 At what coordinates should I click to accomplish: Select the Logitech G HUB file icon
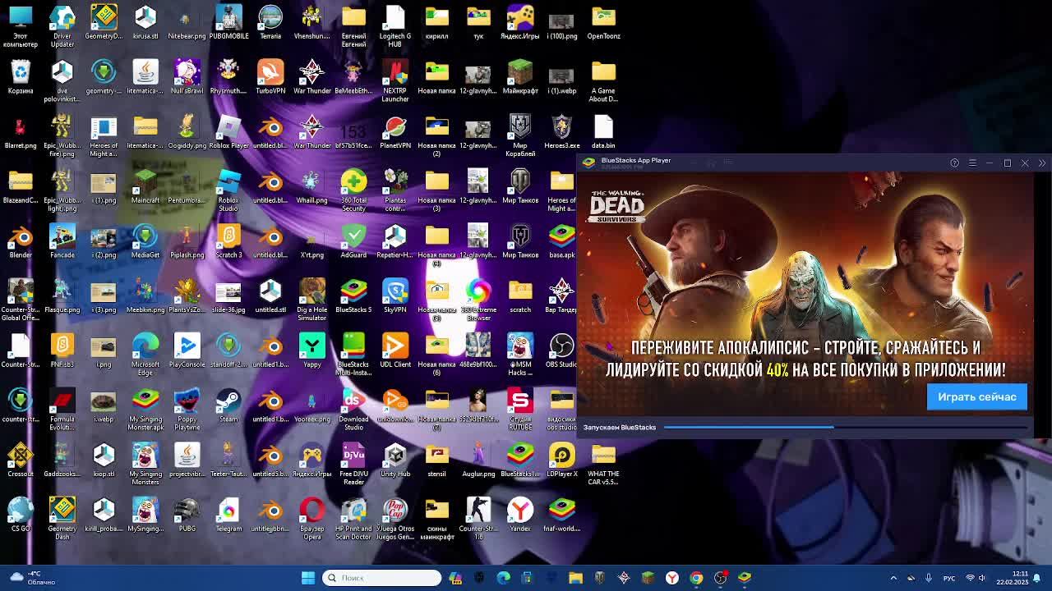pyautogui.click(x=395, y=26)
